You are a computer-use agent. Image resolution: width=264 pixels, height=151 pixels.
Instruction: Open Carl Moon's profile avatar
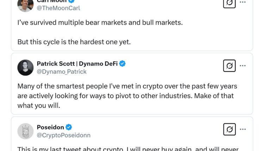(26, 4)
